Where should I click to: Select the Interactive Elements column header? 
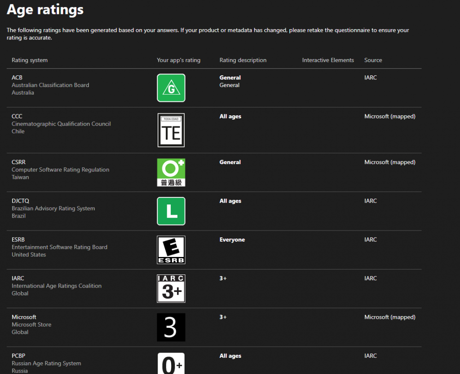(x=328, y=60)
